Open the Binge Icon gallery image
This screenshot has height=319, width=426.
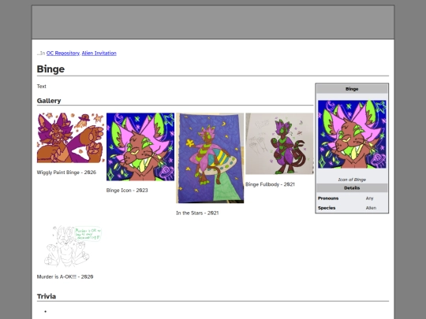click(x=140, y=147)
